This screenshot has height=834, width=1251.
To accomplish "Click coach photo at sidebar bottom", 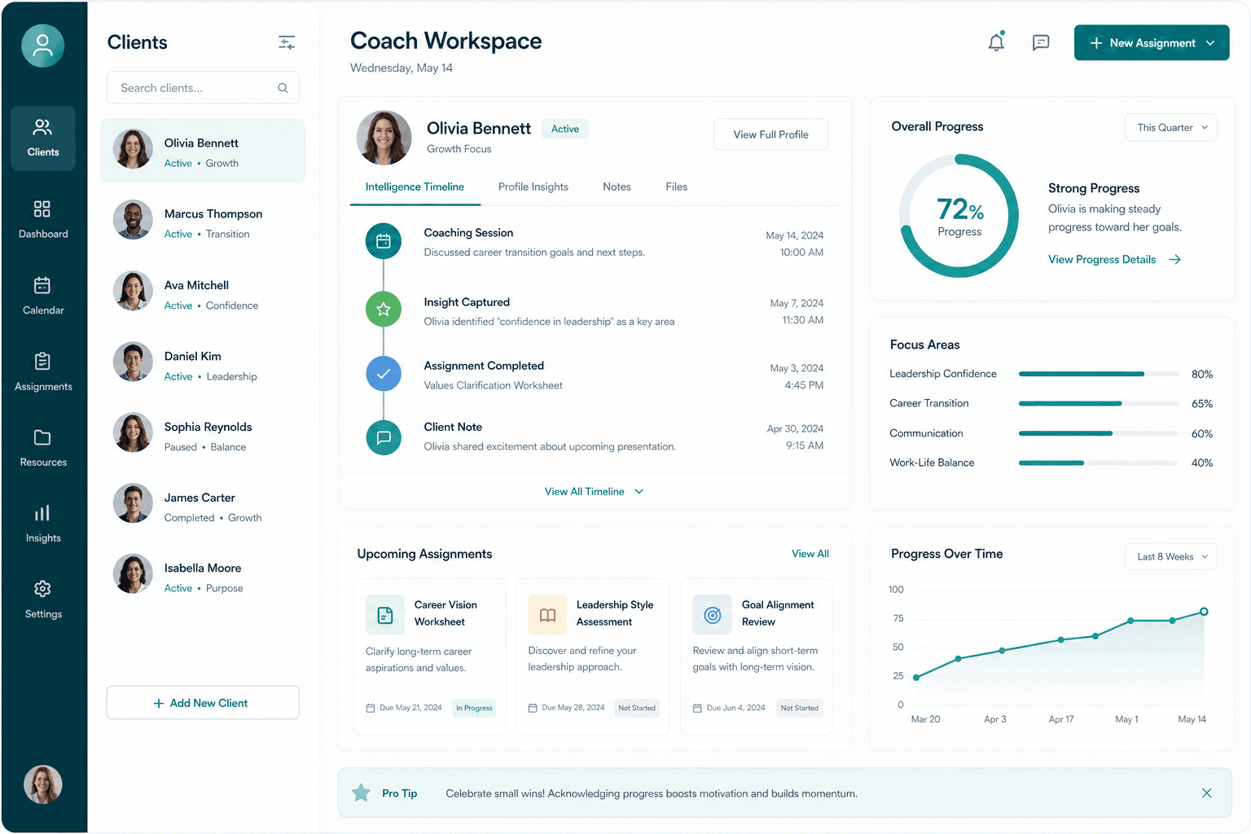I will point(43,784).
